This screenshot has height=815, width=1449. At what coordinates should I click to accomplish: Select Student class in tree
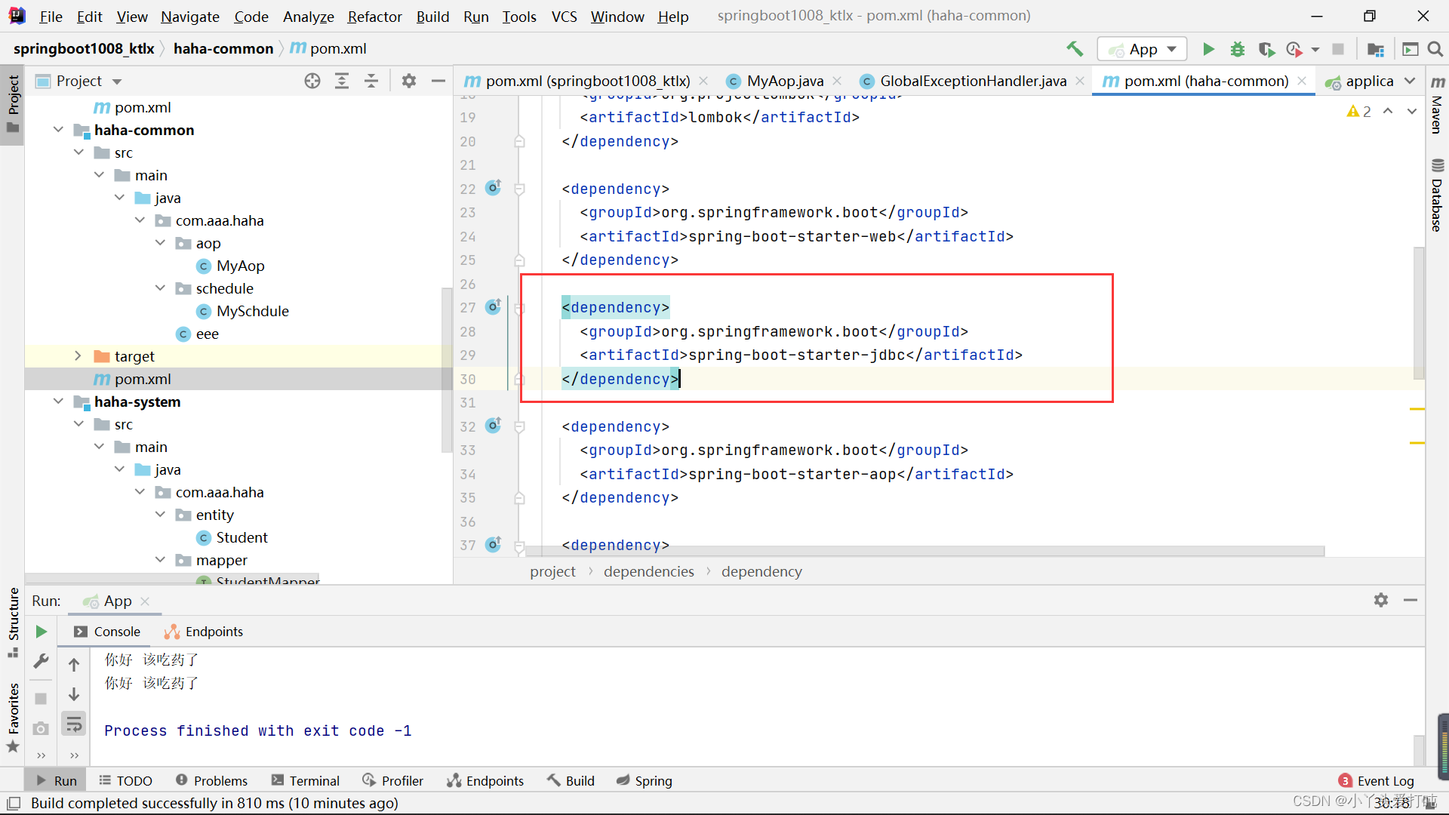(241, 537)
